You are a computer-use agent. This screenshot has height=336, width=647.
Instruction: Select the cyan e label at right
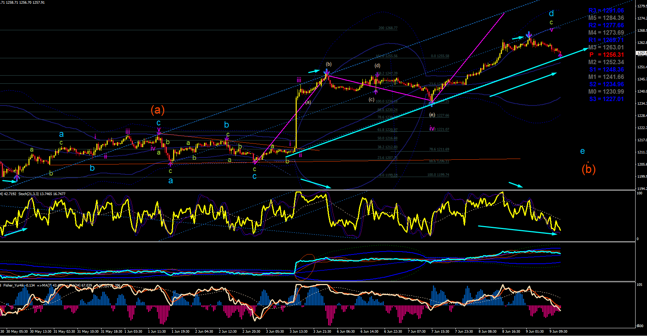point(582,151)
